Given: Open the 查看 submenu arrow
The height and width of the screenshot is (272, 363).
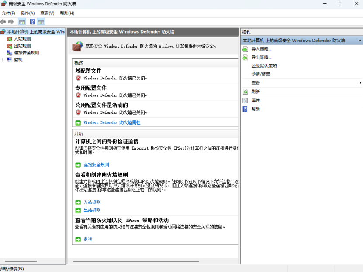Looking at the screenshot, I should pyautogui.click(x=360, y=83).
